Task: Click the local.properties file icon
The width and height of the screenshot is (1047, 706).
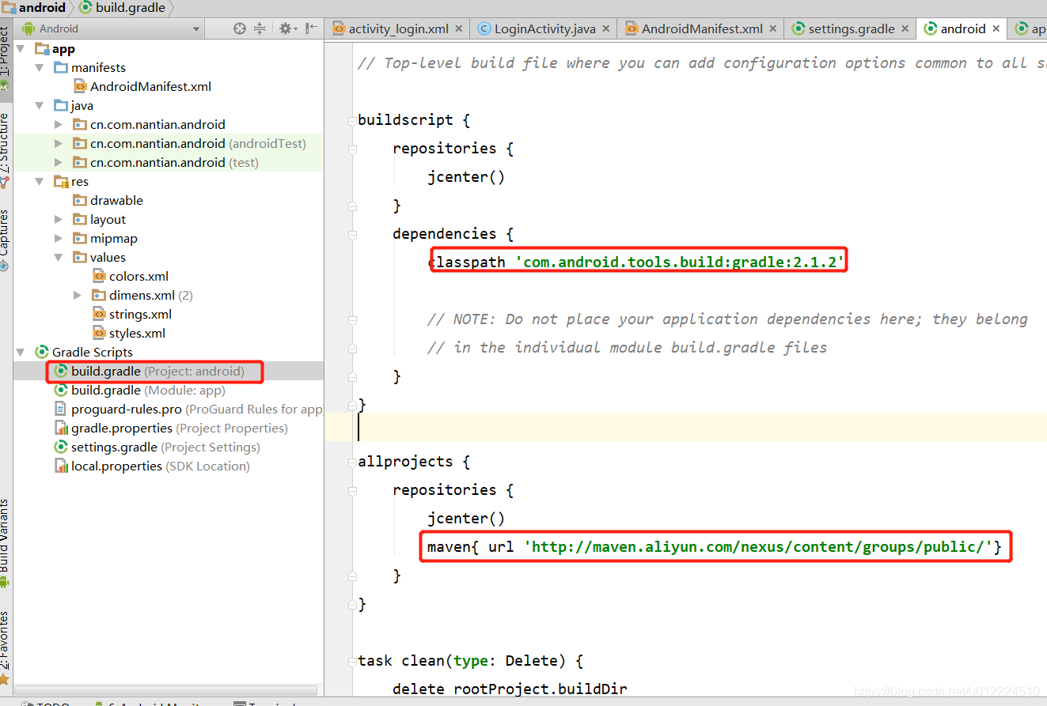Action: (x=61, y=466)
